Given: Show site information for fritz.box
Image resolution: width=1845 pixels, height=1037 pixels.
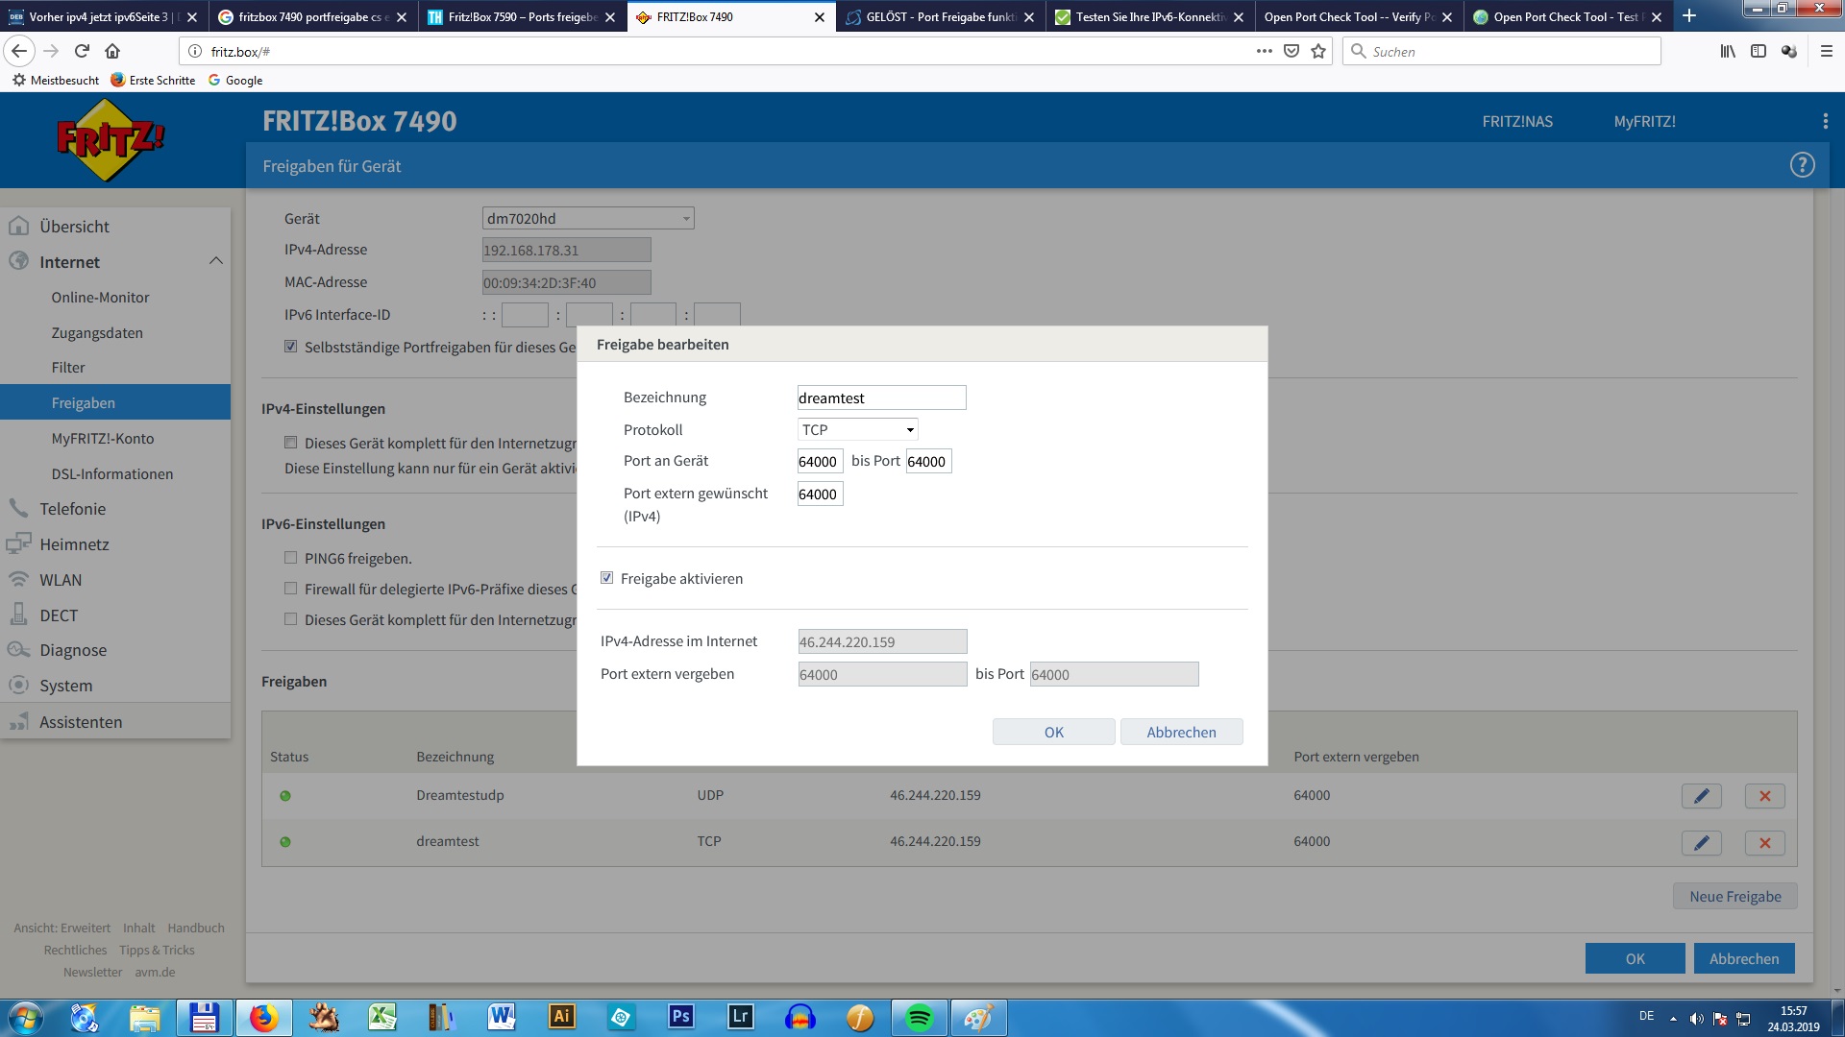Looking at the screenshot, I should click(194, 51).
